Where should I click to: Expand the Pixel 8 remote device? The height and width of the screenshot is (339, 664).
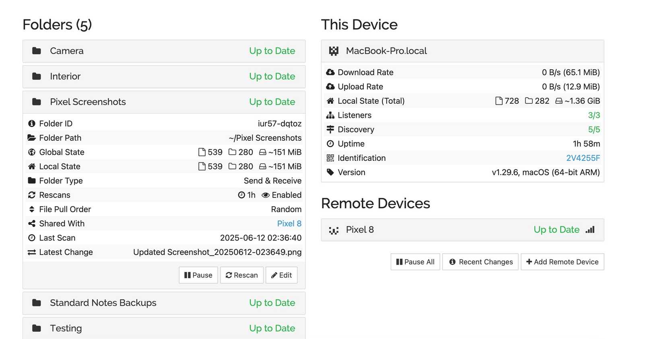pyautogui.click(x=462, y=230)
